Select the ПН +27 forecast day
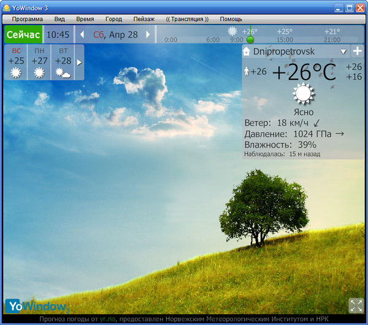Viewport: 368px width, 325px height. 39,62
